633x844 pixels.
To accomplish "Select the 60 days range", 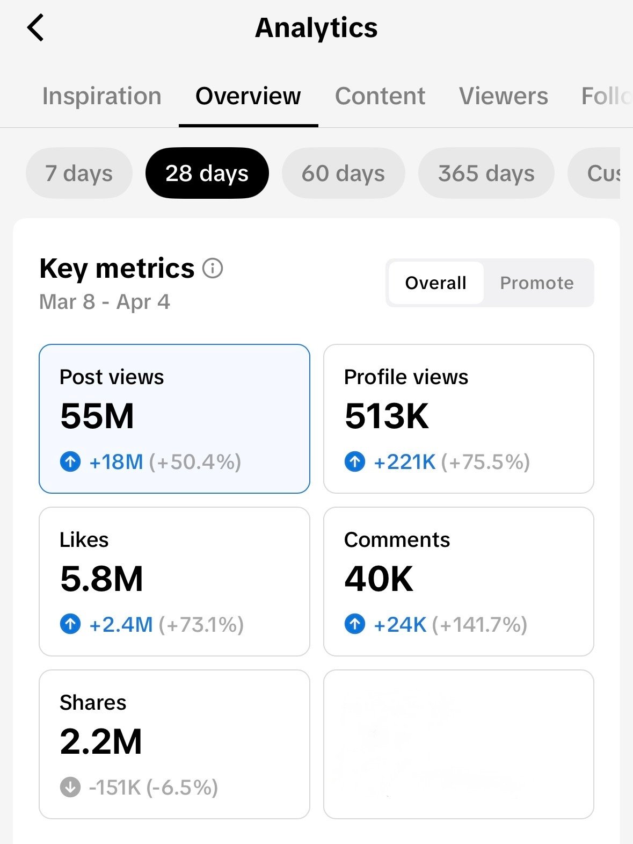I will pos(343,173).
